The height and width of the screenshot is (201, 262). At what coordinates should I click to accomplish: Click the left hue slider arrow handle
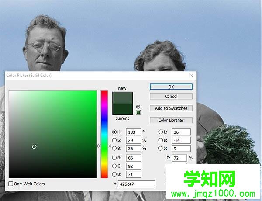coord(99,146)
